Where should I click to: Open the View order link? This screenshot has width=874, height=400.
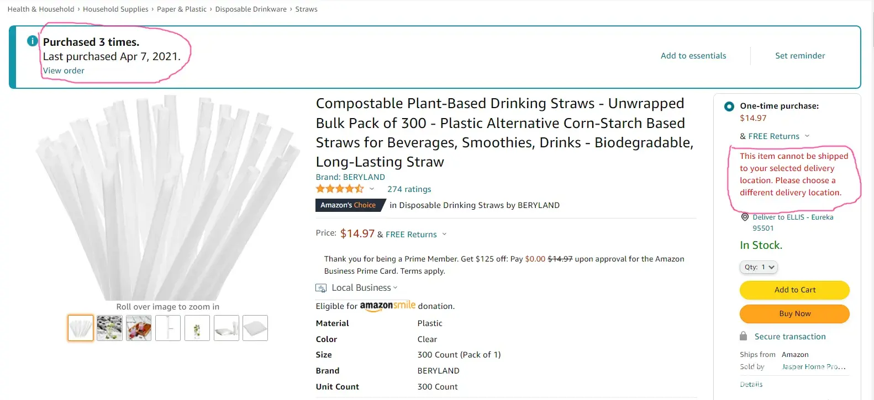click(x=64, y=71)
